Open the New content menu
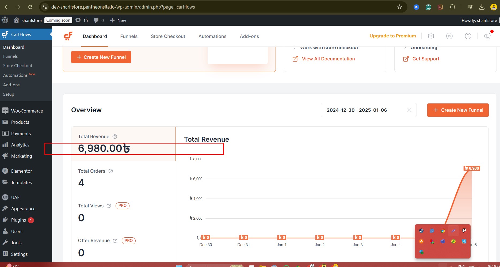 tap(118, 20)
